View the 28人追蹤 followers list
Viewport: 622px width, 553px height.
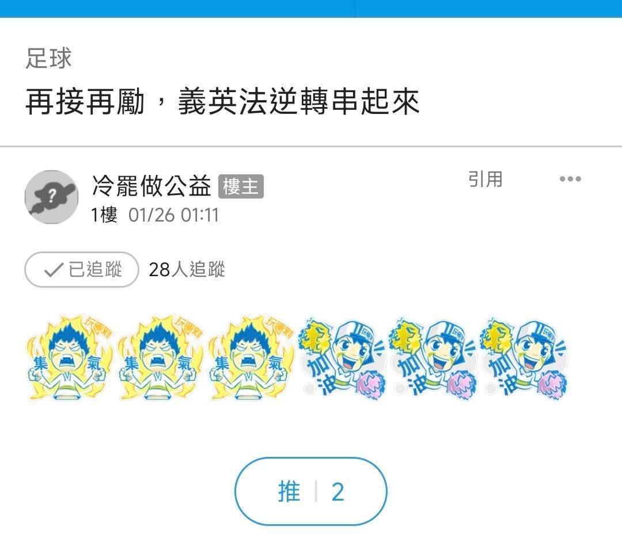(187, 269)
